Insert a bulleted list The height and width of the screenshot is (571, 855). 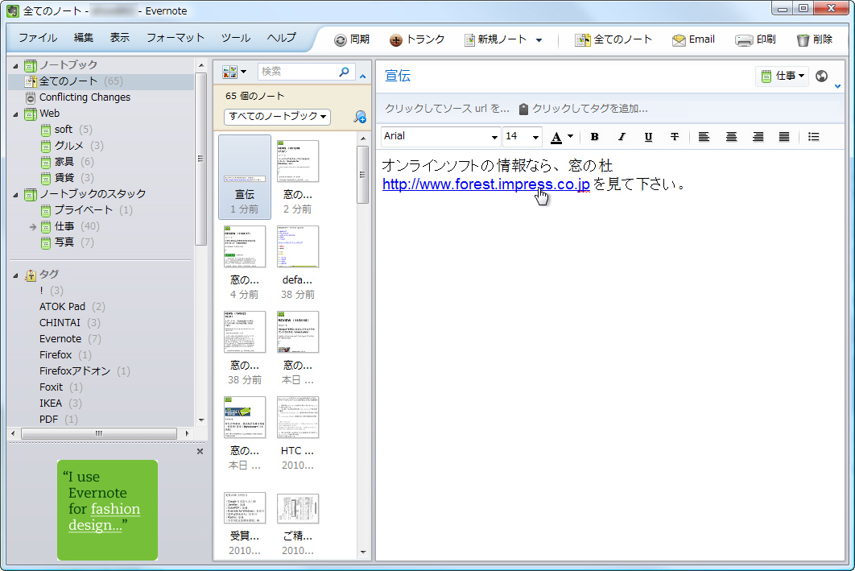[x=814, y=137]
